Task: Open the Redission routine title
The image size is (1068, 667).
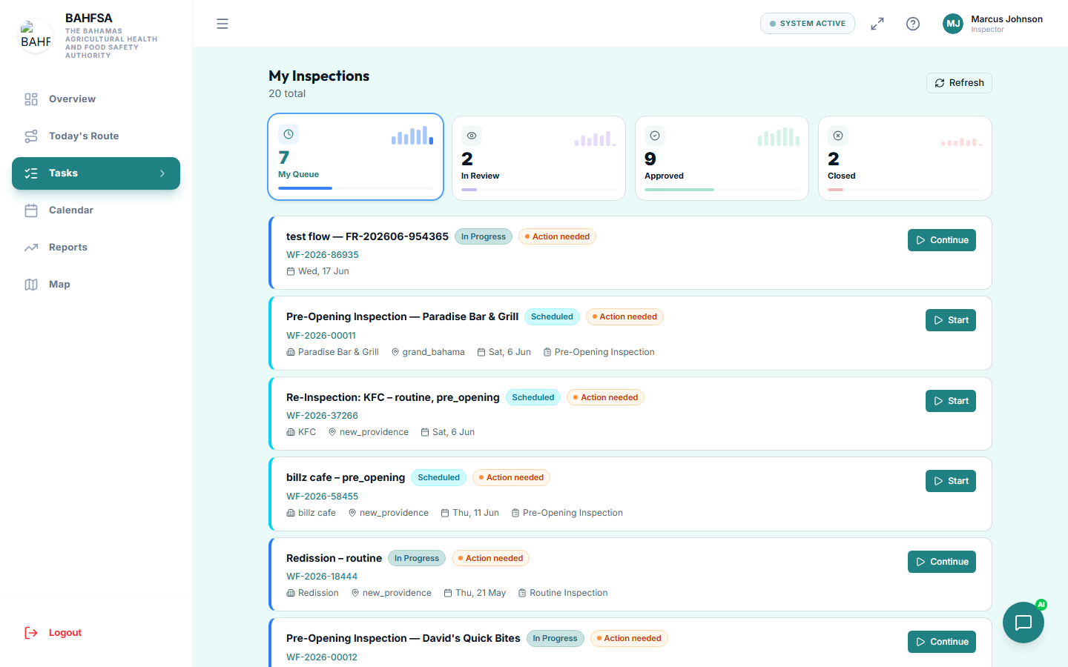Action: [x=334, y=558]
